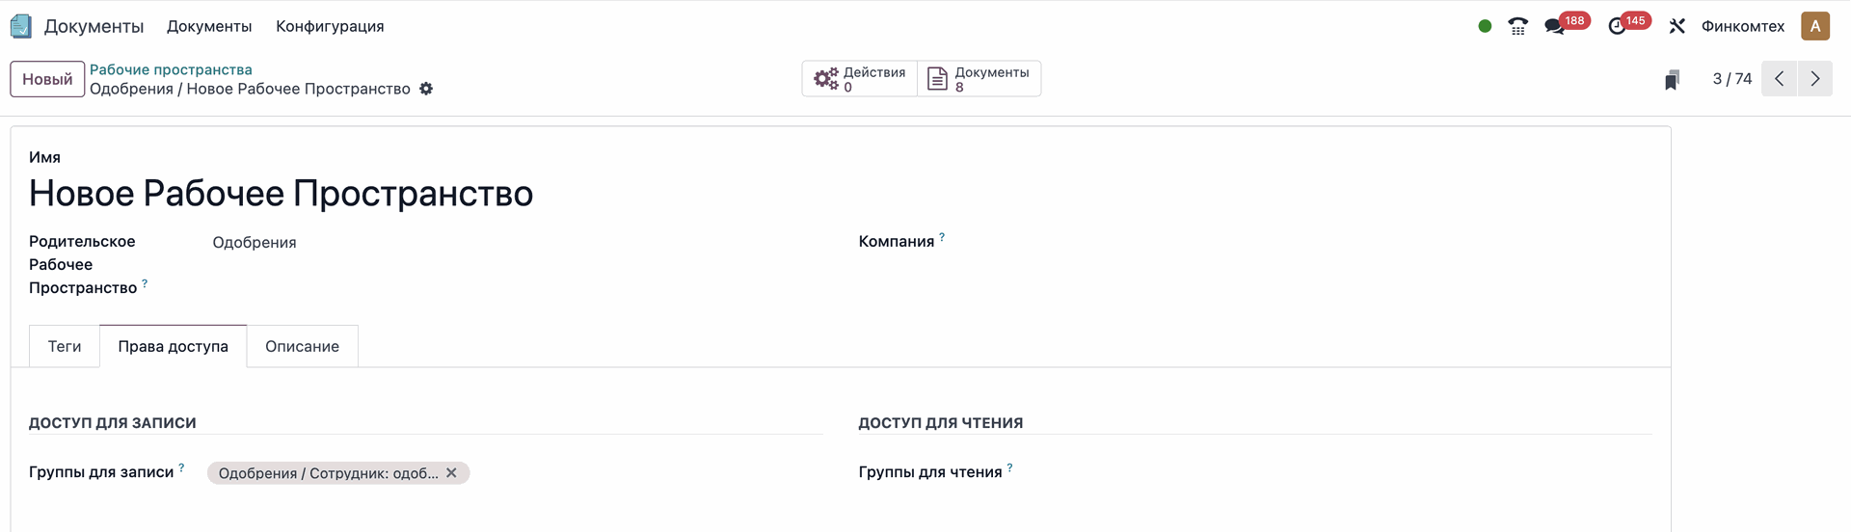This screenshot has height=532, width=1851.
Task: Open the voice call phone icon
Action: click(x=1517, y=26)
